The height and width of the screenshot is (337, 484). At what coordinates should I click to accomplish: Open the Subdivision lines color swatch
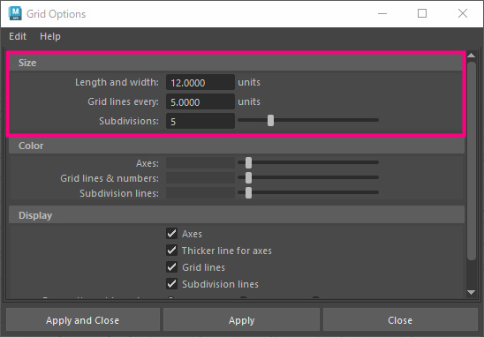click(x=200, y=193)
